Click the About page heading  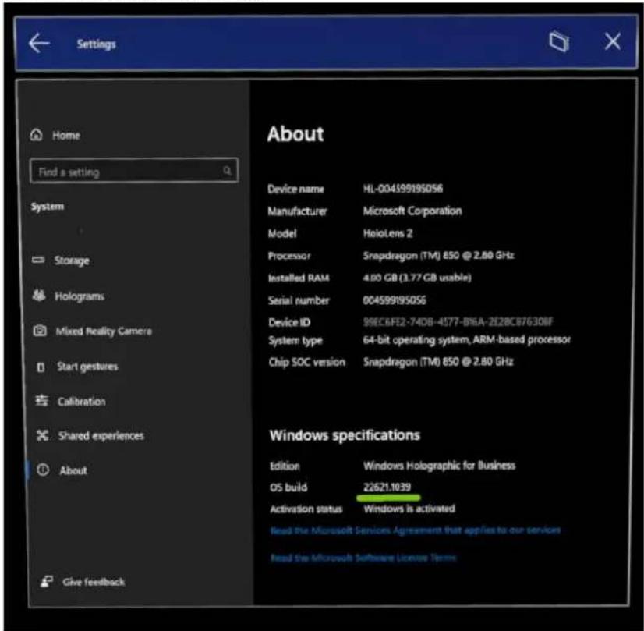[295, 134]
